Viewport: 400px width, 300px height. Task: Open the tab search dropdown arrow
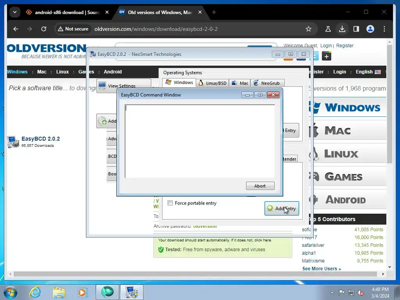coord(15,12)
